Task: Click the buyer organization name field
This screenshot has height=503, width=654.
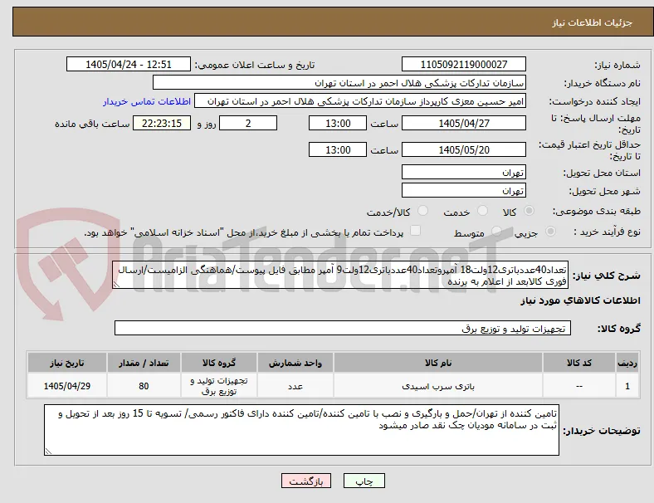Action: (x=339, y=82)
